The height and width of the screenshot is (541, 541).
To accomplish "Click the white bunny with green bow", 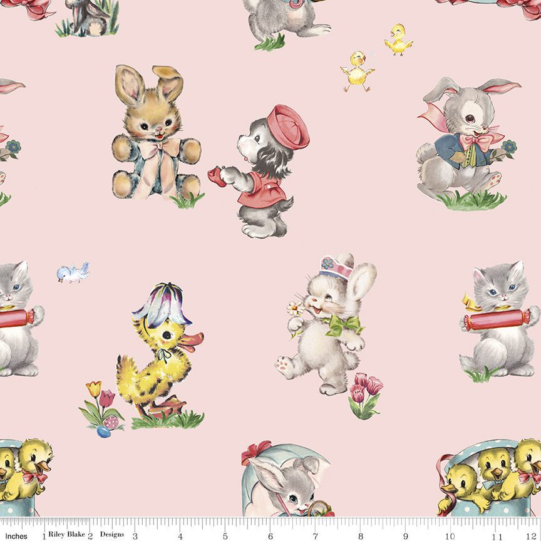I will pyautogui.click(x=326, y=324).
